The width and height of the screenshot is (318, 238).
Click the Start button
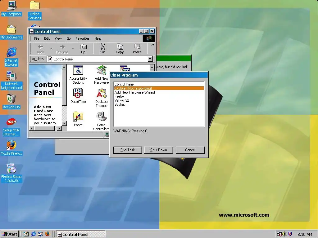pyautogui.click(x=10, y=234)
